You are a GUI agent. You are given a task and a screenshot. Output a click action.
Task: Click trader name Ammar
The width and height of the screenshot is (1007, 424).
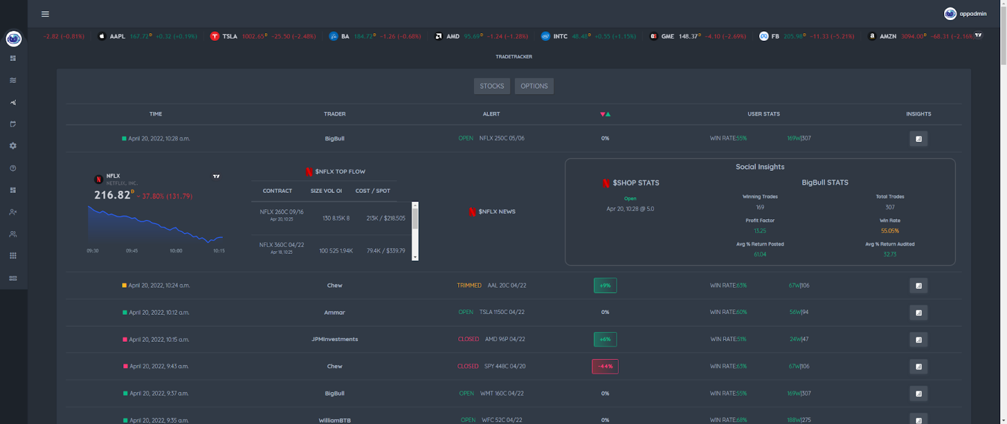pos(335,312)
